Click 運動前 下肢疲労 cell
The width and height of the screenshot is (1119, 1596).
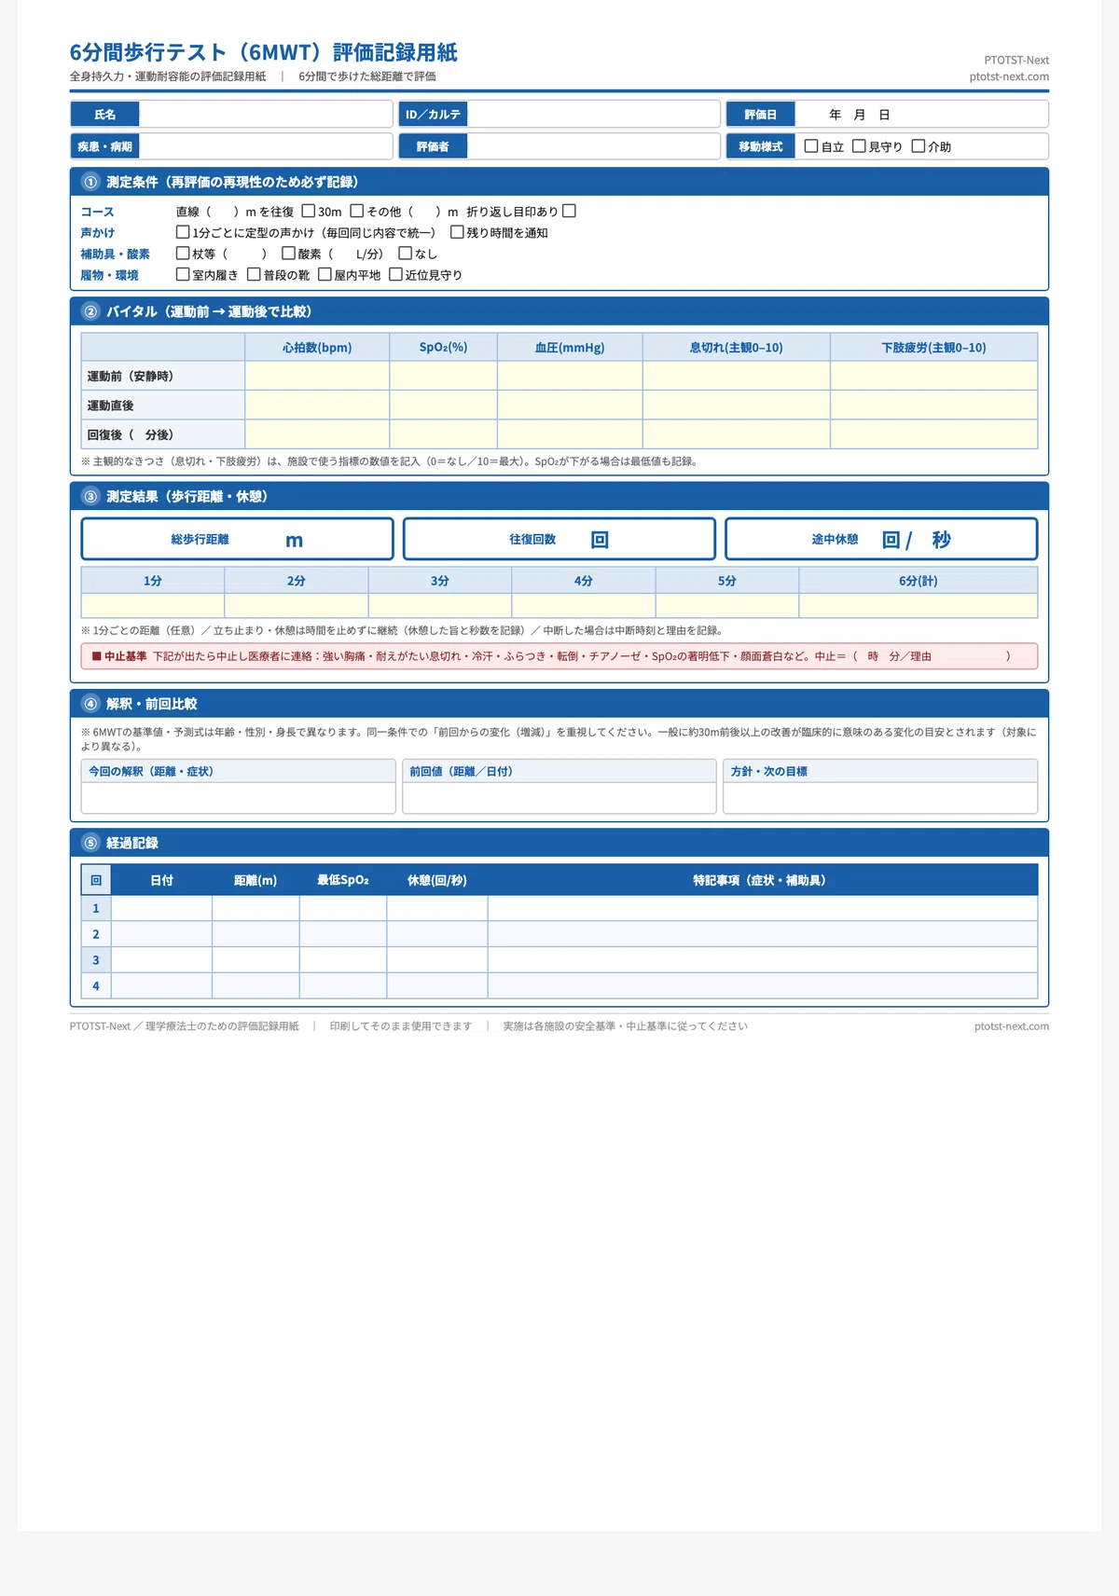934,376
